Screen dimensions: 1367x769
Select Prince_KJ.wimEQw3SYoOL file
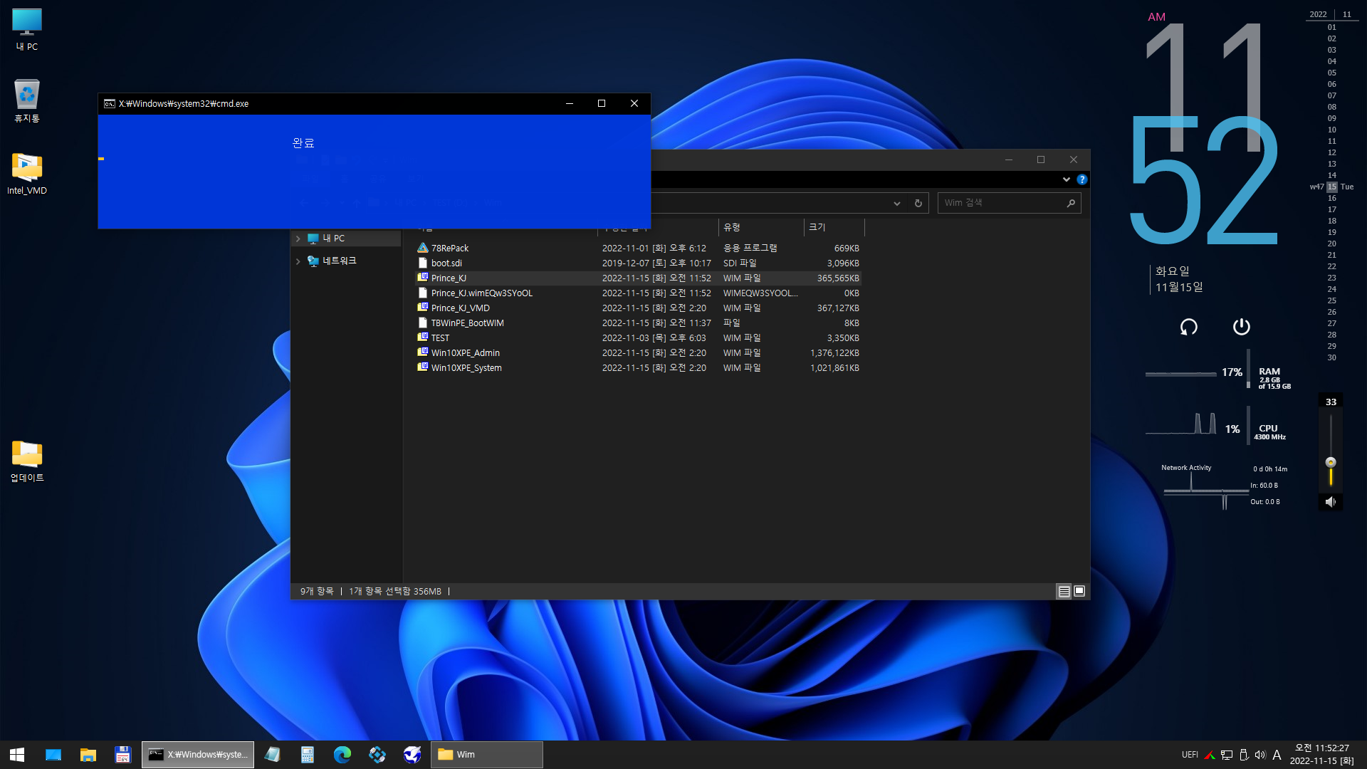click(481, 293)
